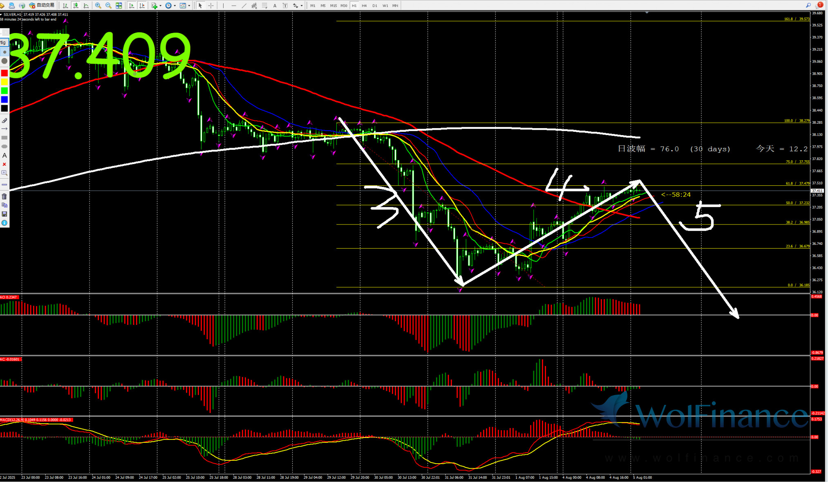Switch to M5 timeframe
The width and height of the screenshot is (828, 482).
(x=323, y=6)
